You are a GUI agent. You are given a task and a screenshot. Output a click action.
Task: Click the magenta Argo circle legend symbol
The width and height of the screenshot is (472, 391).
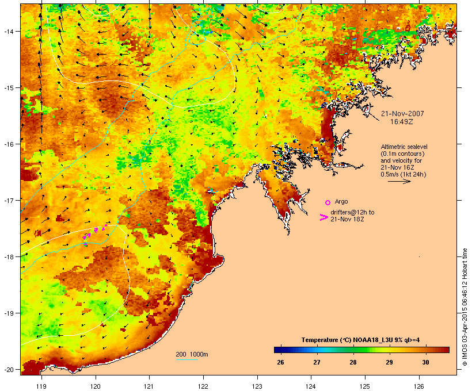click(328, 202)
